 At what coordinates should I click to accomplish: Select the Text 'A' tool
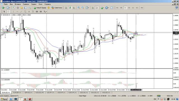tap(29, 12)
